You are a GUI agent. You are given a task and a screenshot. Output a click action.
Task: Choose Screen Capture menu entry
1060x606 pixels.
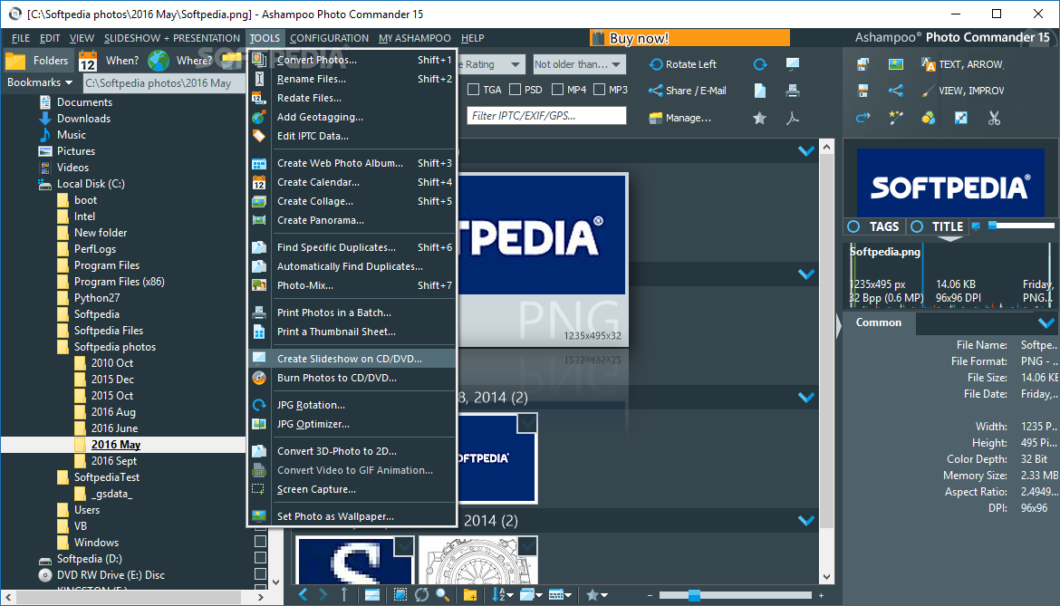pos(352,489)
